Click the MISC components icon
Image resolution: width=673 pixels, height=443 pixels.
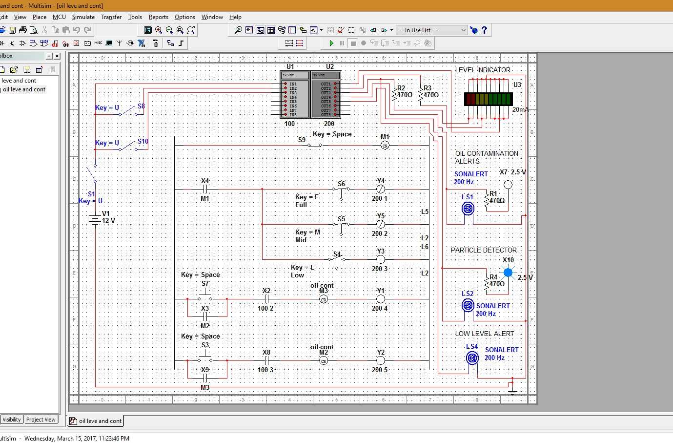pos(99,43)
